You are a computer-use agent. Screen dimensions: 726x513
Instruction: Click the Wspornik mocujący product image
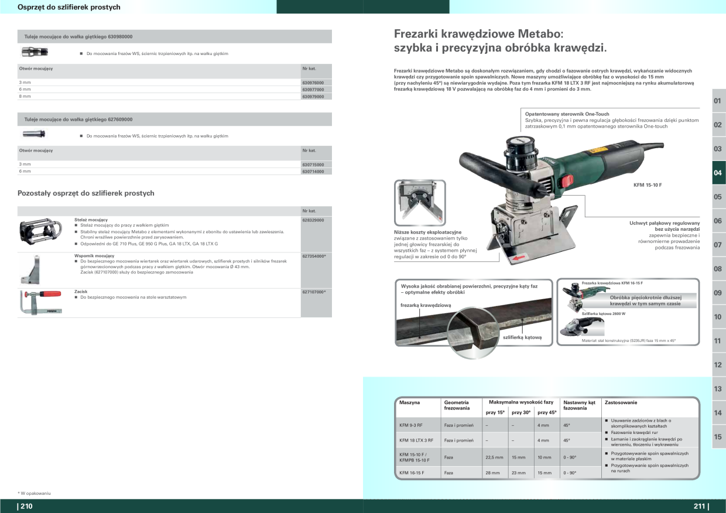[x=29, y=269]
